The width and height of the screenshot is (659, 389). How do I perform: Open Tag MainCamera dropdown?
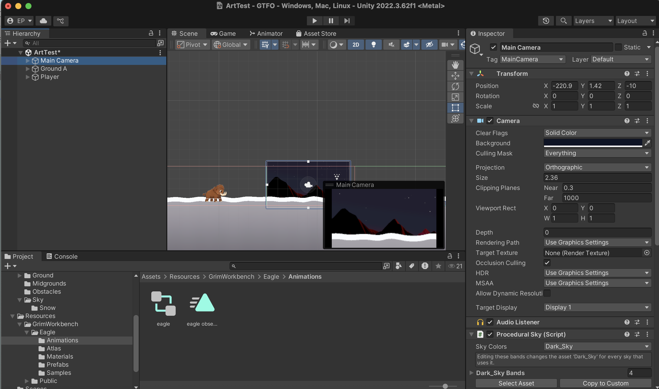(532, 60)
